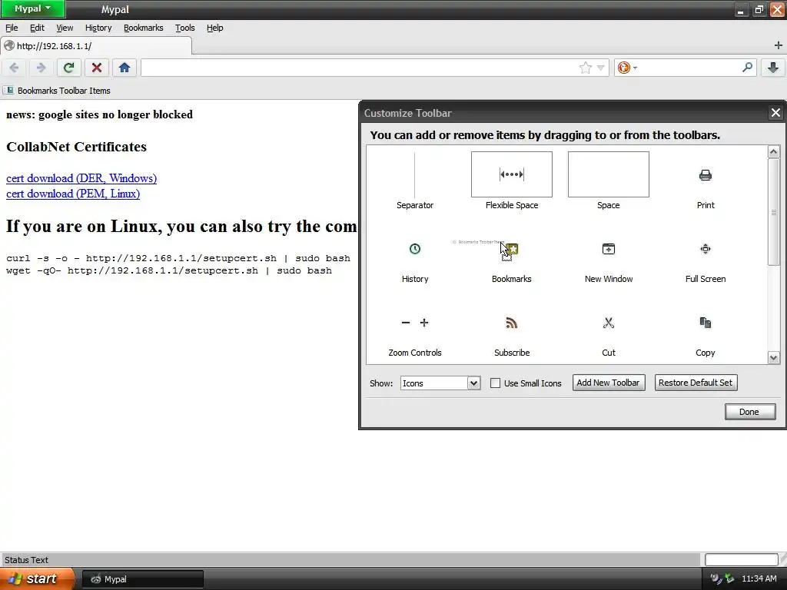
Task: Open the Edit menu
Action: coord(37,28)
